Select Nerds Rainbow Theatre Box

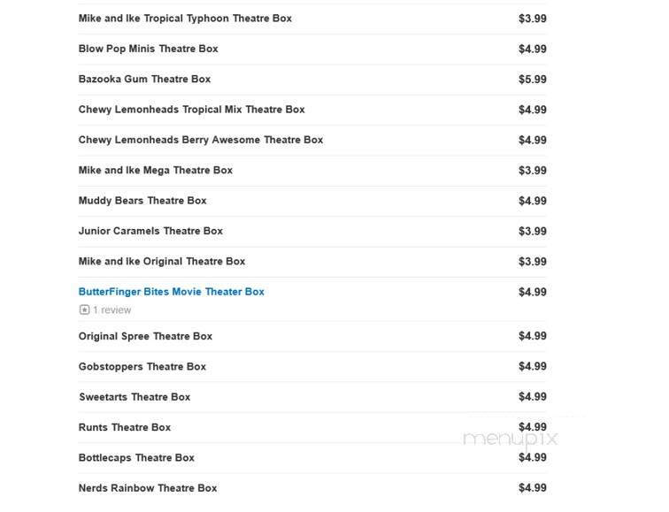coord(148,488)
